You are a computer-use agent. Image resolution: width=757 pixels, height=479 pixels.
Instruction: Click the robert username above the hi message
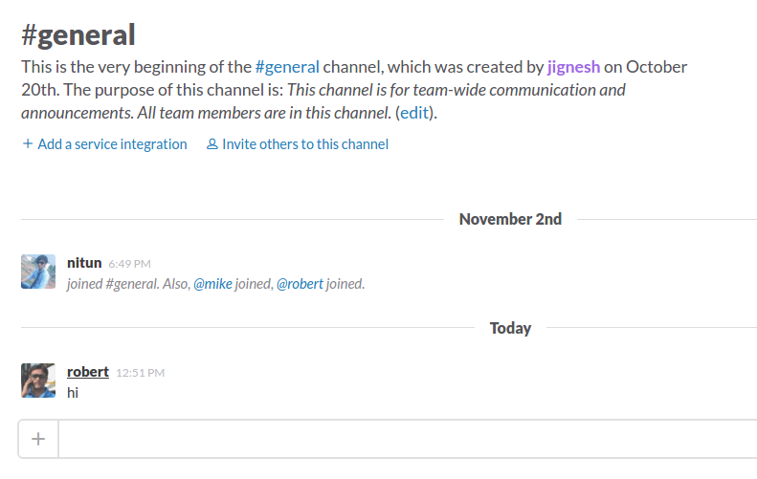click(87, 372)
